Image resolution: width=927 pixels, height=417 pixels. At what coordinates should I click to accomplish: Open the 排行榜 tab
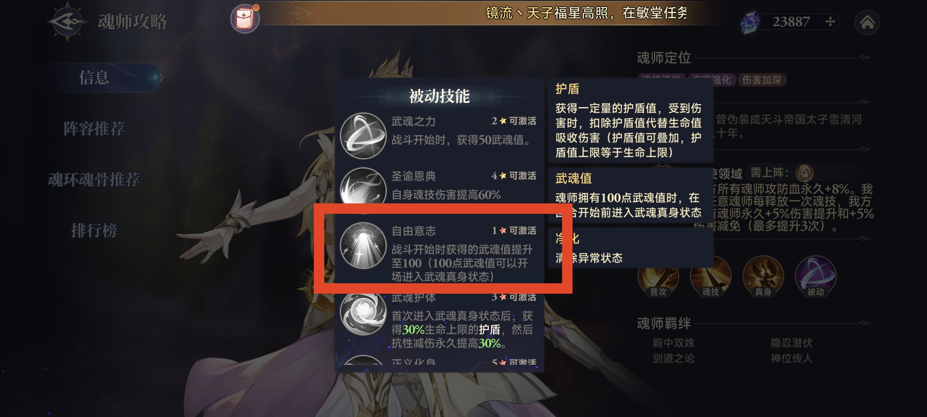94,230
